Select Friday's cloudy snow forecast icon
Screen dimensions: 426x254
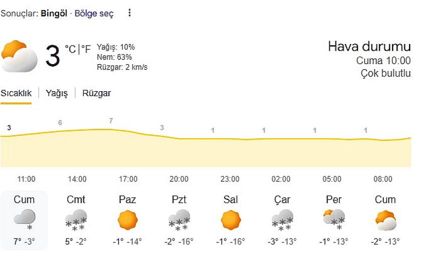tap(24, 219)
